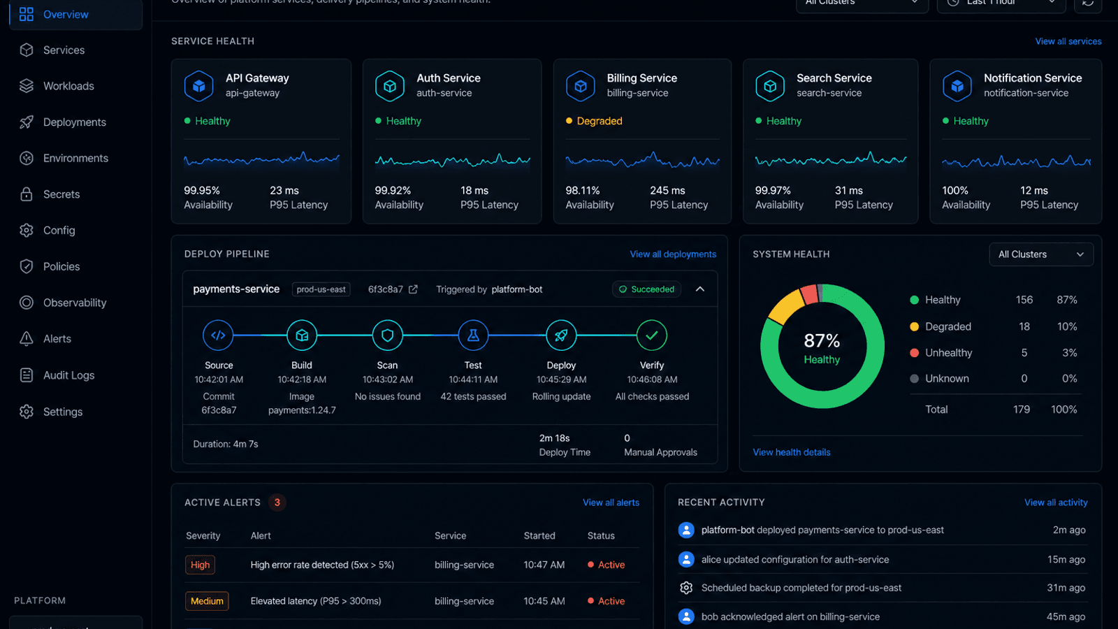1118x629 pixels.
Task: Click the Test stage flask icon
Action: (473, 335)
